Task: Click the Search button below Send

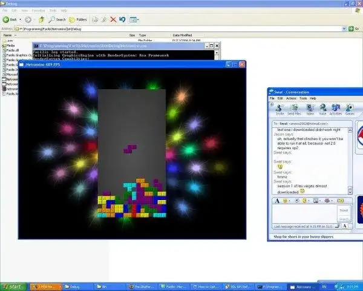Action: pyautogui.click(x=344, y=219)
